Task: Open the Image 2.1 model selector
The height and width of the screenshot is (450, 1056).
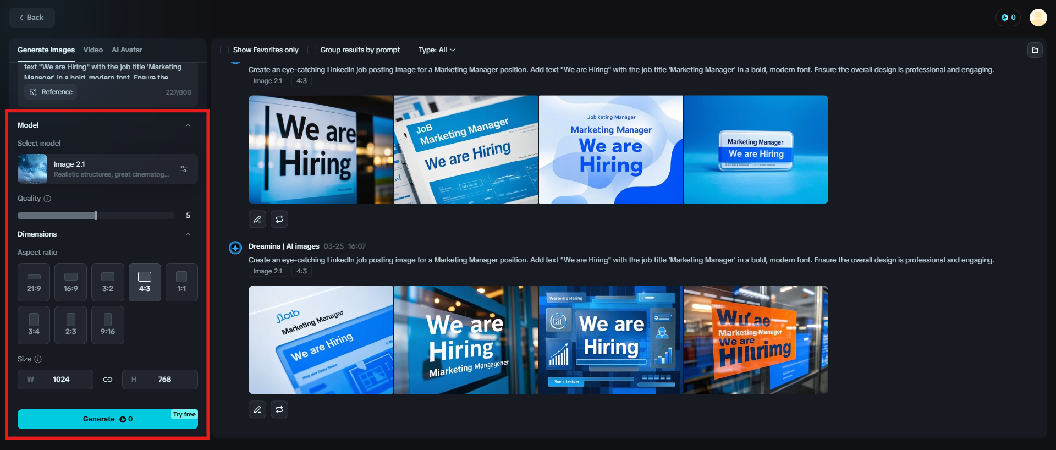Action: click(x=108, y=169)
